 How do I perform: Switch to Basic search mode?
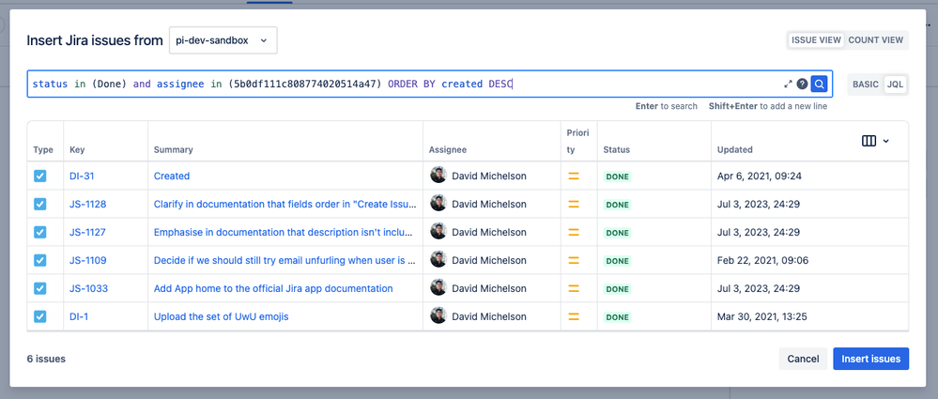click(866, 84)
